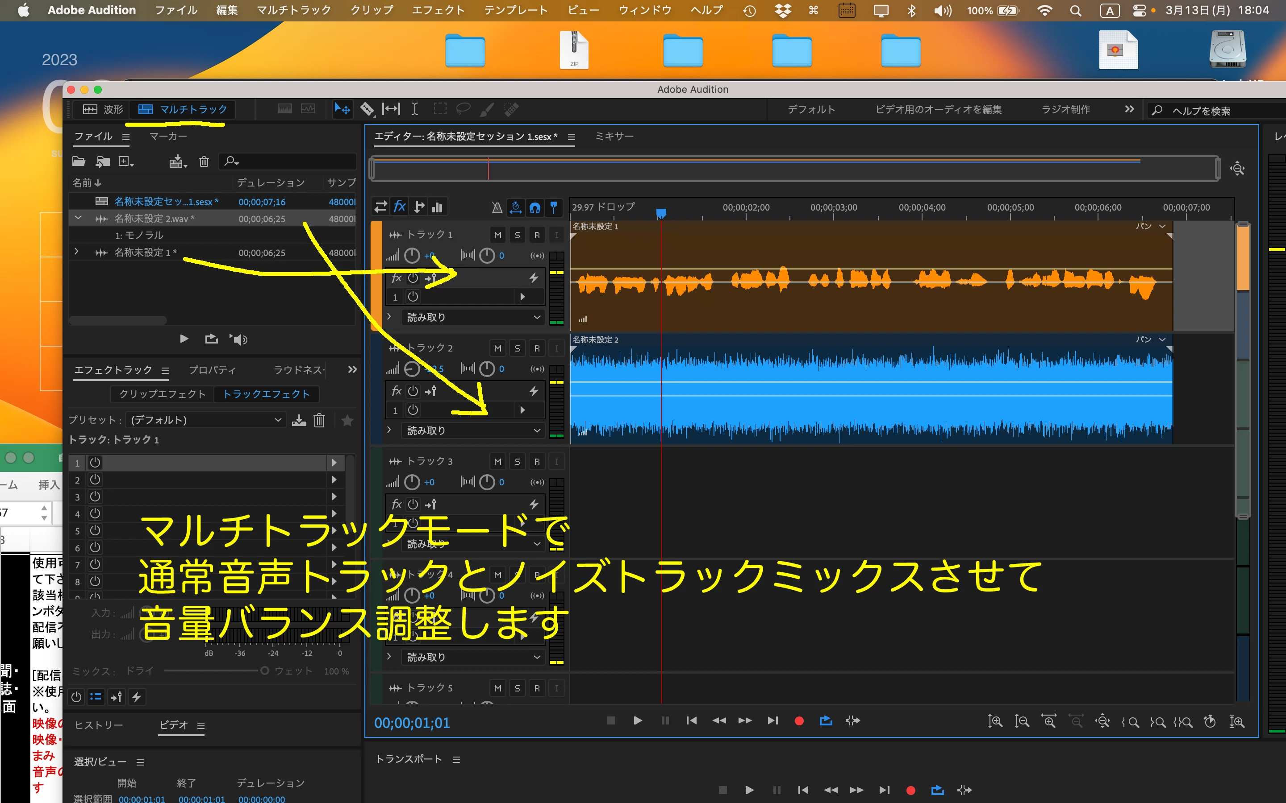The image size is (1286, 803).
Task: Mute Track 1 with M button
Action: [x=497, y=235]
